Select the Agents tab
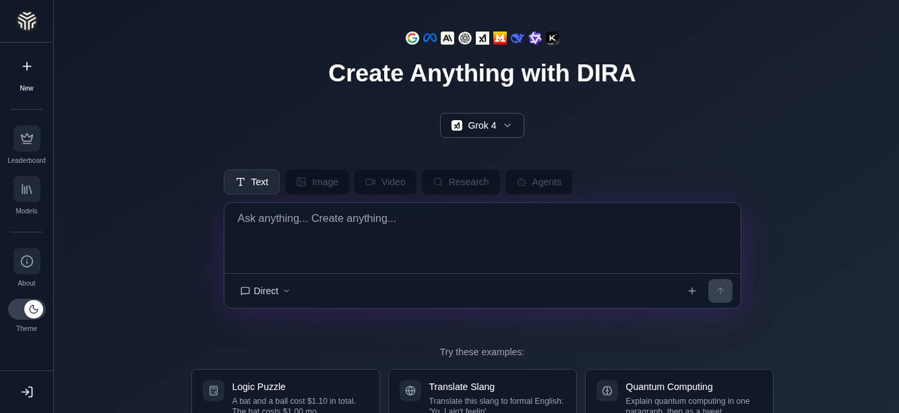The height and width of the screenshot is (413, 899). (x=539, y=182)
